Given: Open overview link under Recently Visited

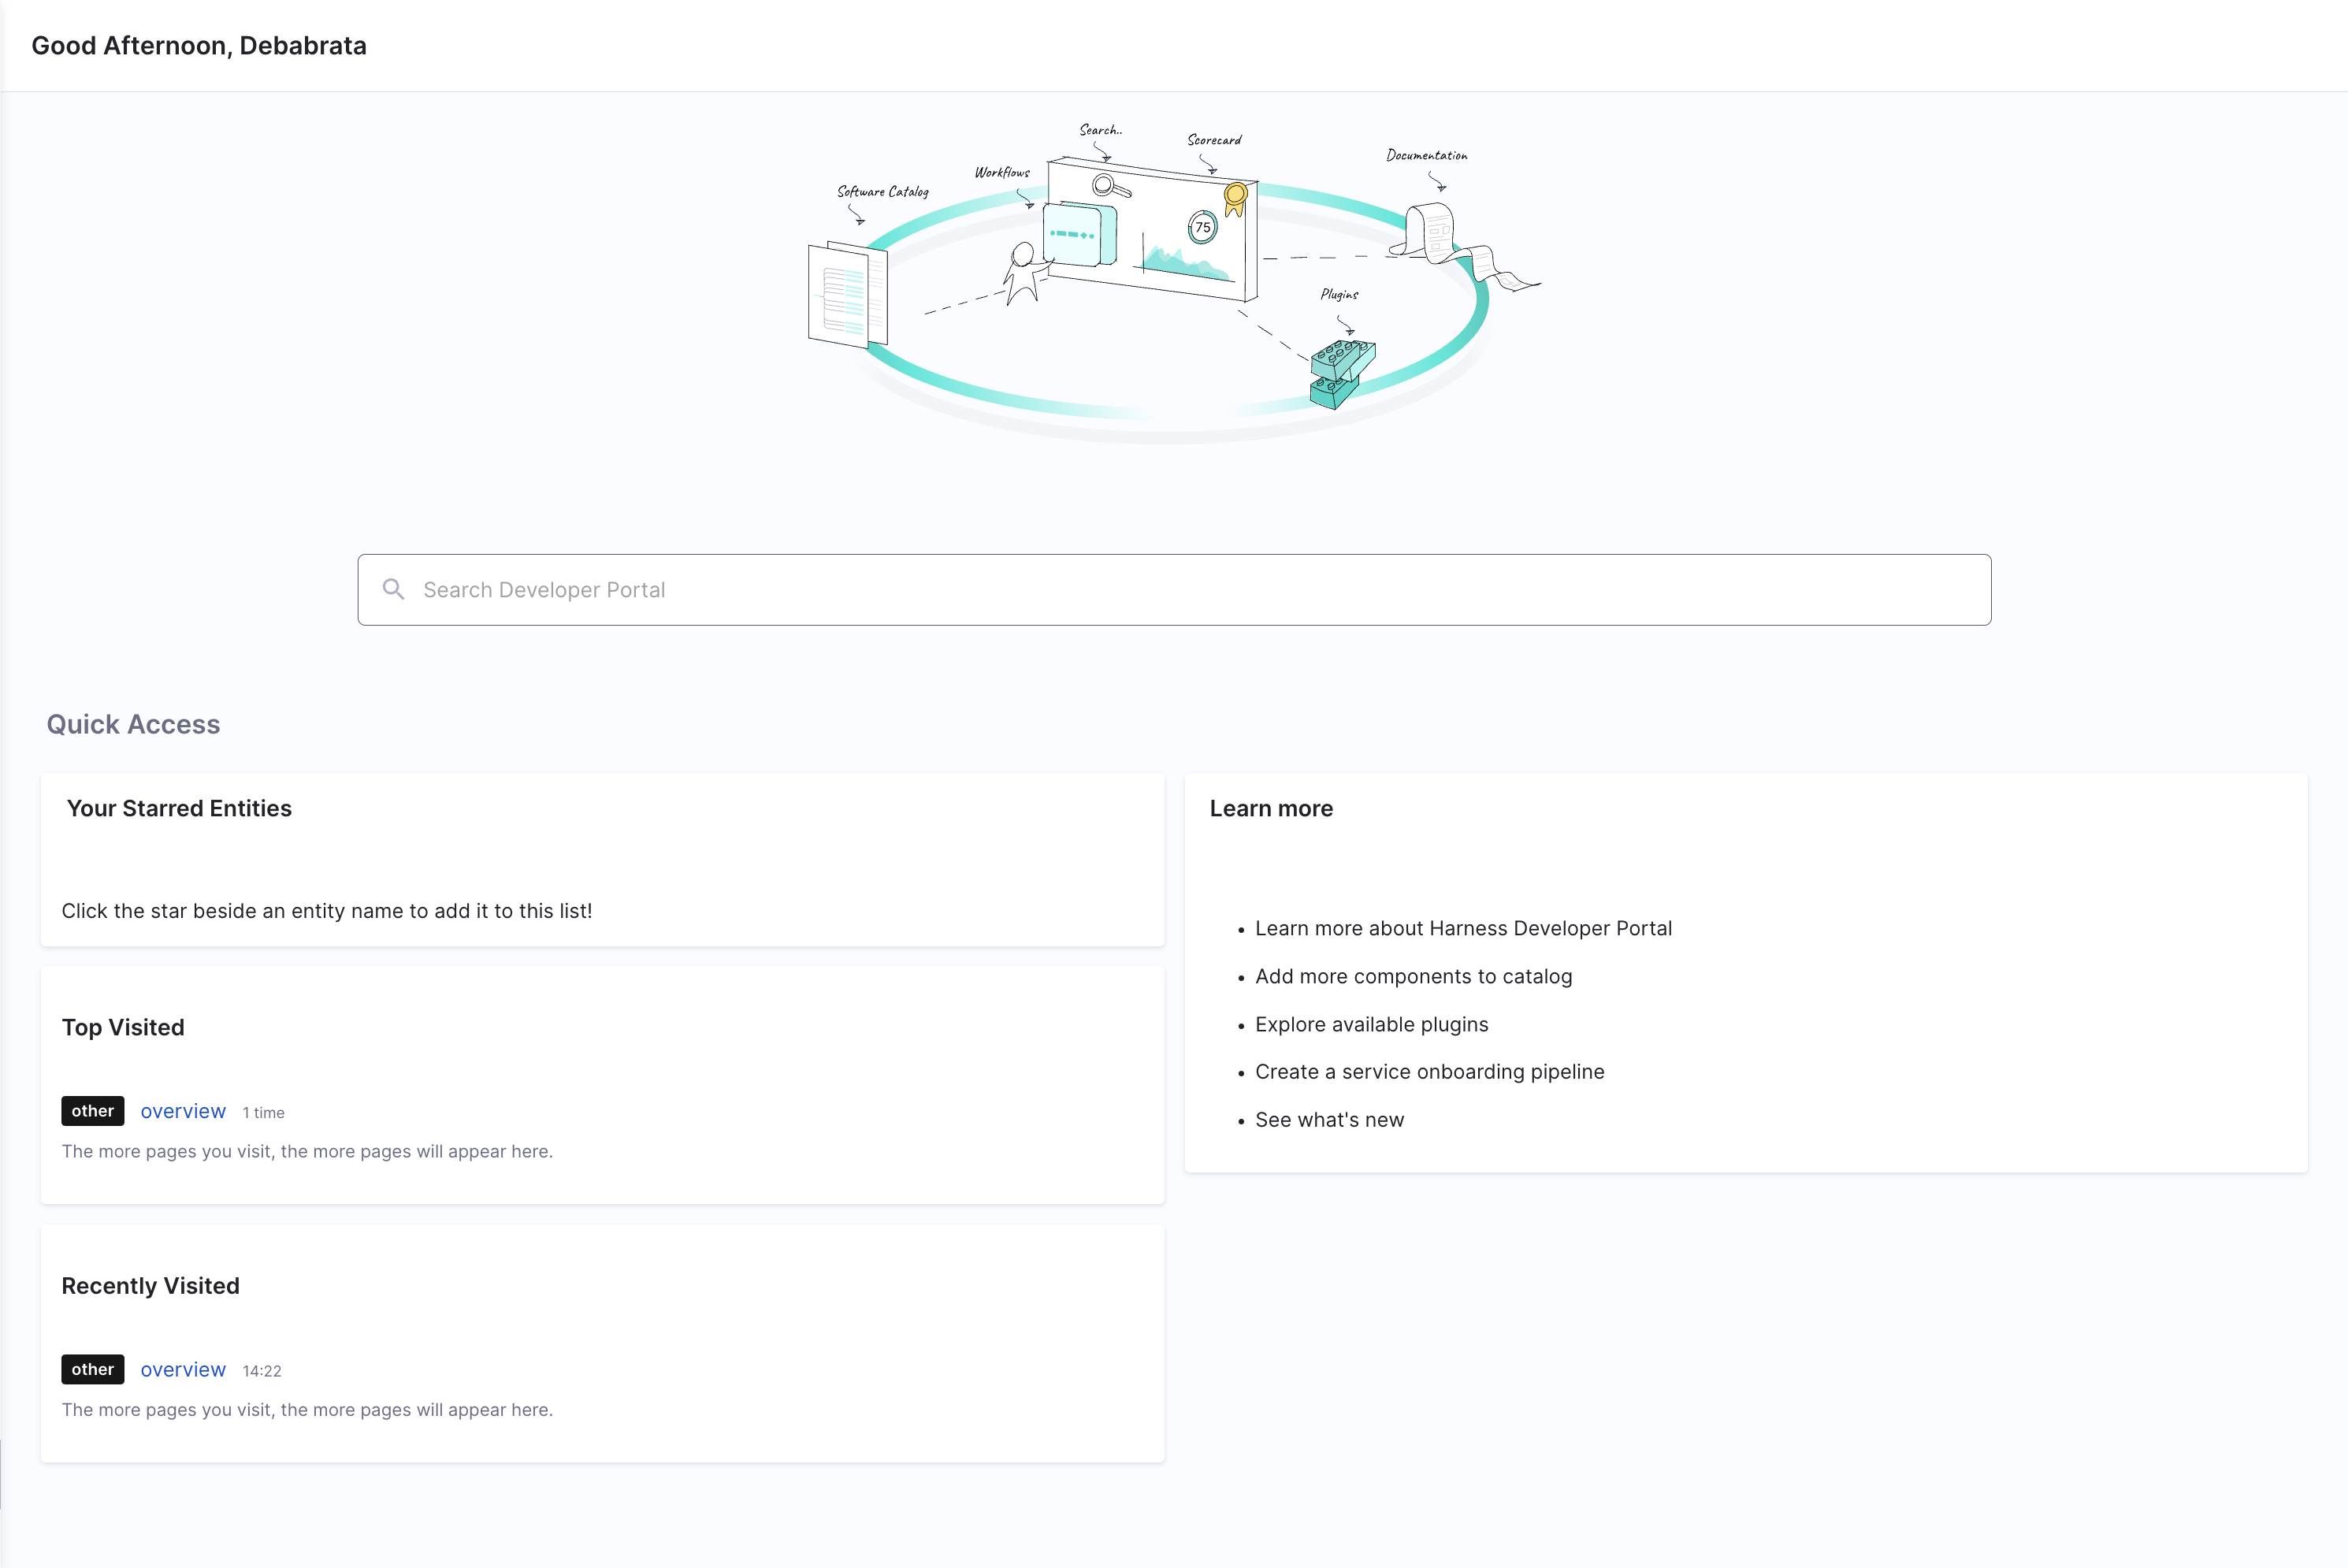Looking at the screenshot, I should click(x=183, y=1369).
